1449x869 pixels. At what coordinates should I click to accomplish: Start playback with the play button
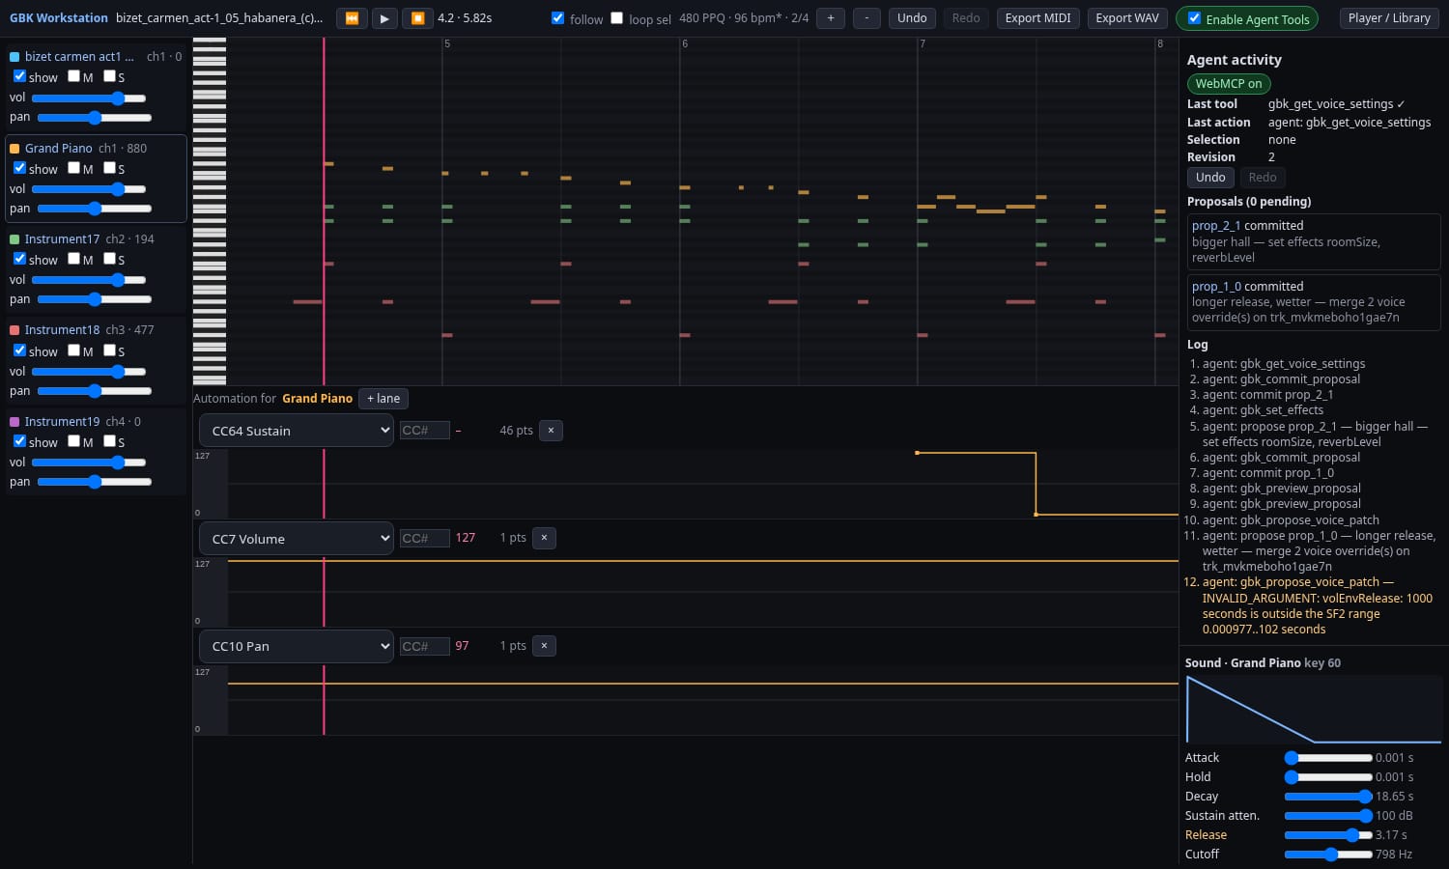pos(384,18)
